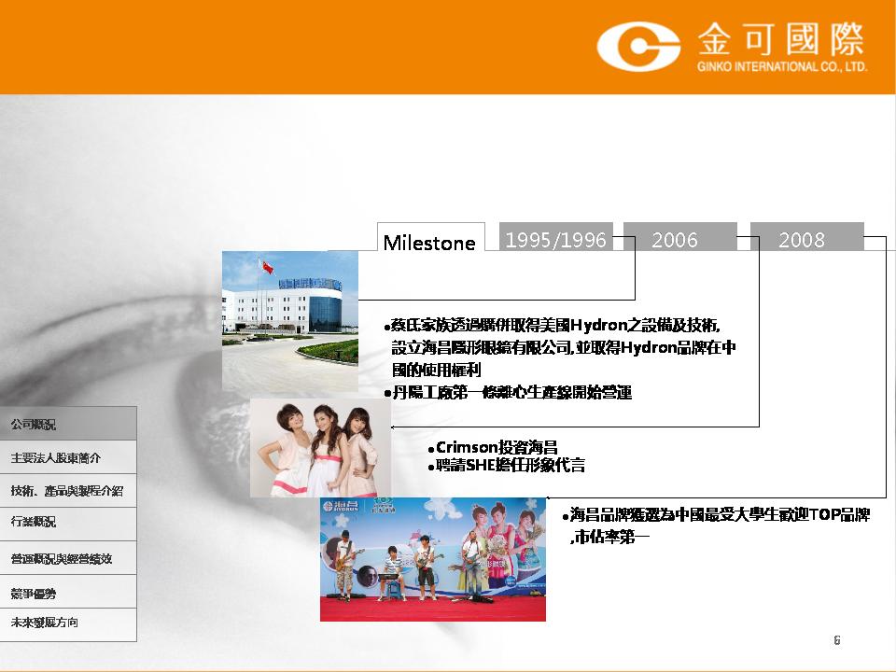The image size is (896, 672).
Task: Click the 海昌品牌獲選為中國最受大學生歡迎TOP品牌 text
Action: click(x=716, y=515)
